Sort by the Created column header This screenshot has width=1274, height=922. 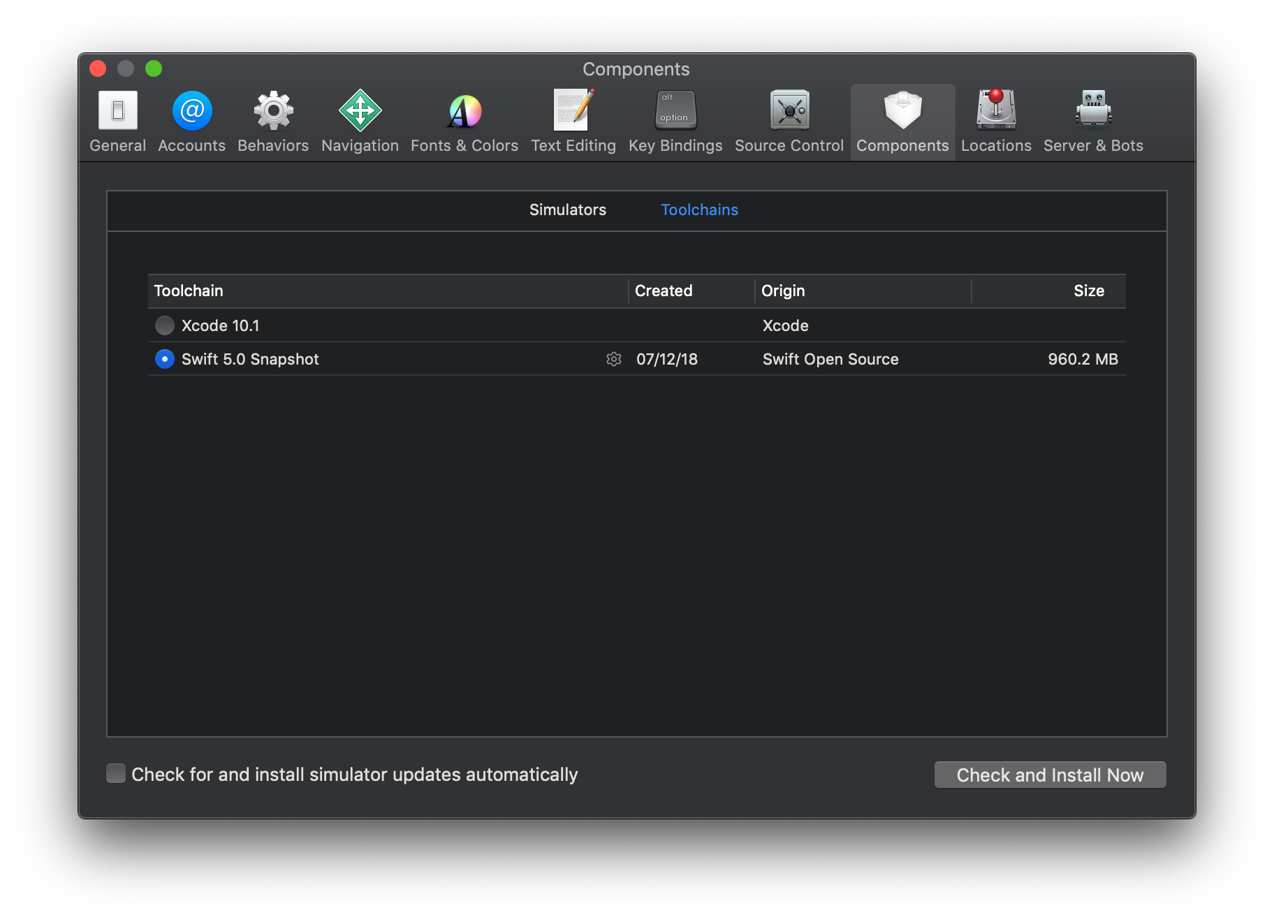[x=691, y=291]
